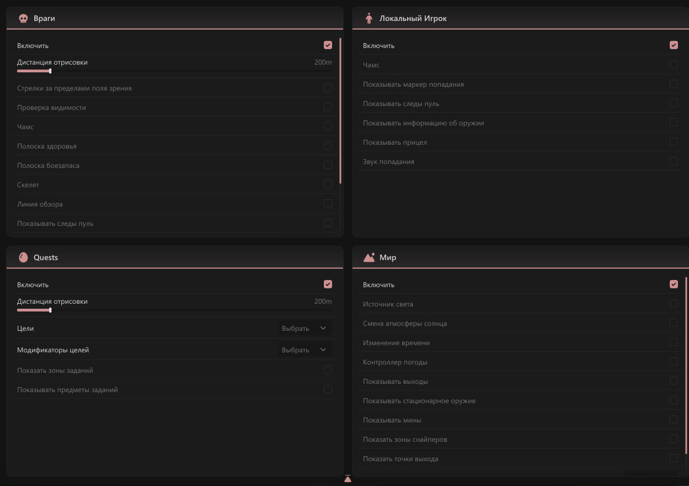689x486 pixels.
Task: Click the chevron arrow in the Цели selector
Action: click(323, 329)
